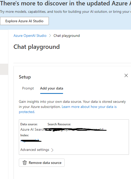This screenshot has width=131, height=179.
Task: Select the Add your data tab
Action: (x=52, y=88)
